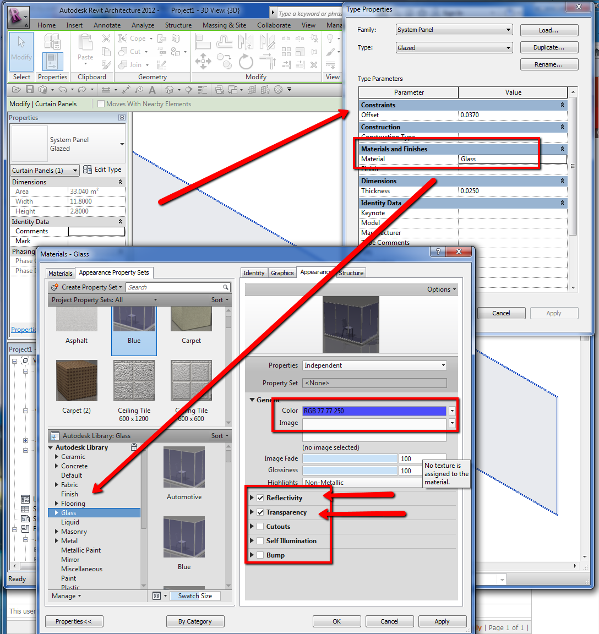Click the Rename... button

(549, 64)
